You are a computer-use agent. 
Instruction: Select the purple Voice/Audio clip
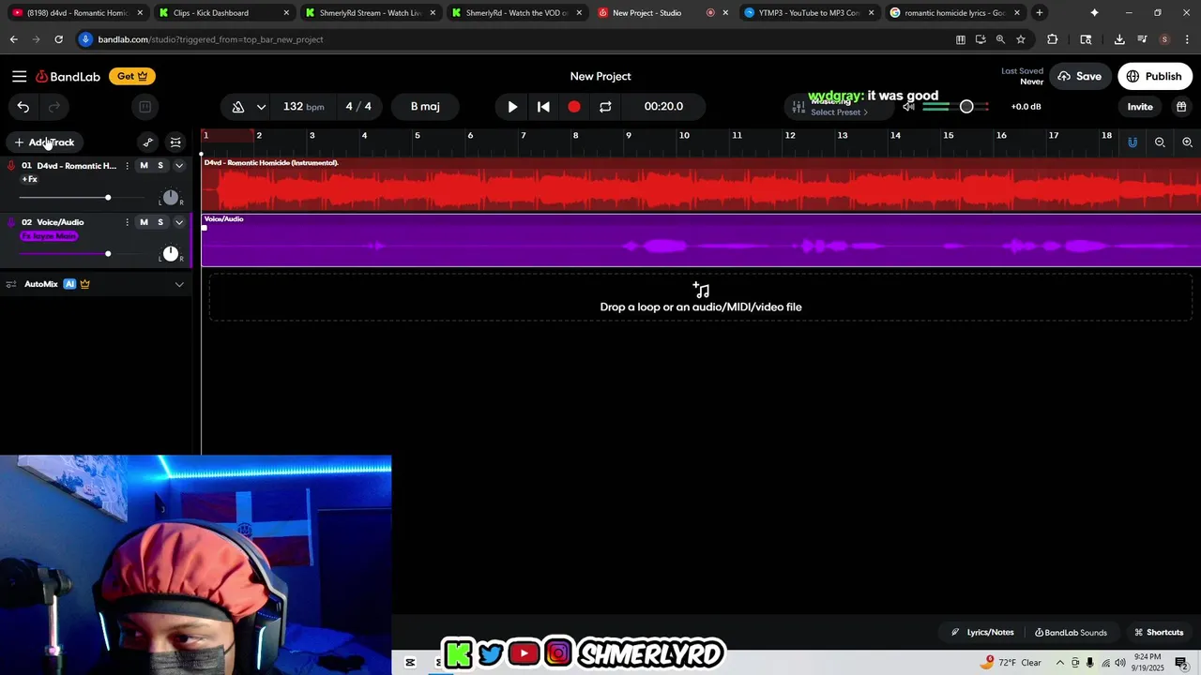(x=701, y=241)
